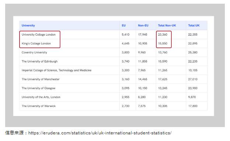Select University of the Arts, London row name
Viewport: 230px width, 141px height.
coord(41,97)
